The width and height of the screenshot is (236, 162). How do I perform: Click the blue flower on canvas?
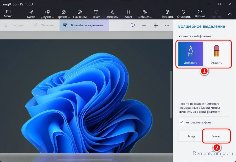coord(87,103)
